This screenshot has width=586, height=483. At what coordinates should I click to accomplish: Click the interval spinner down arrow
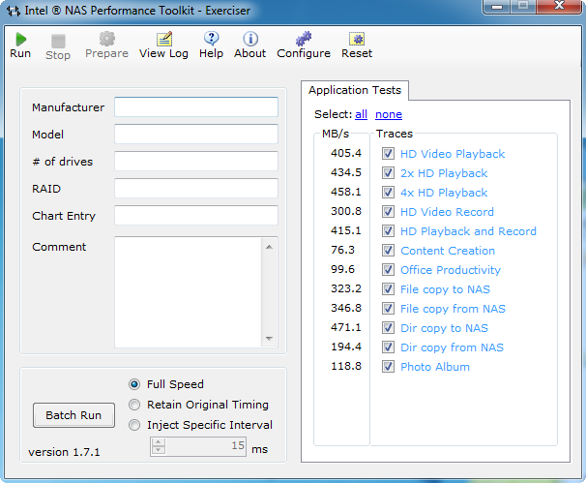(159, 450)
